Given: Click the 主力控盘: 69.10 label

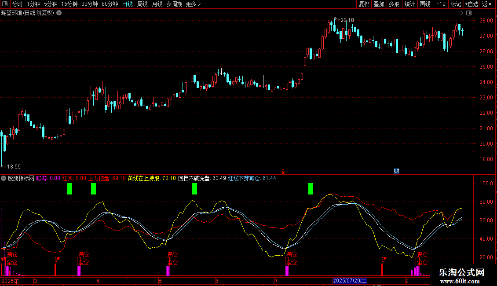Looking at the screenshot, I should [107, 179].
